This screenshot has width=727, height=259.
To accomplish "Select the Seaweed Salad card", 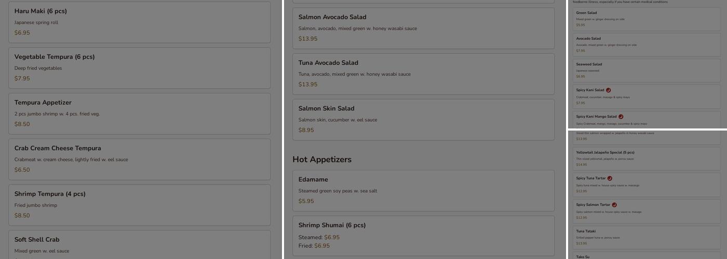I will (647, 70).
